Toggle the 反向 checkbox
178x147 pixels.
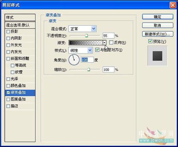tap(111, 43)
